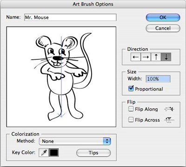Click the Flip Across label
Image resolution: width=186 pixels, height=167 pixels.
(x=147, y=120)
